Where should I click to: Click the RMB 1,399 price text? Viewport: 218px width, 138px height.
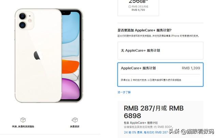(x=191, y=68)
